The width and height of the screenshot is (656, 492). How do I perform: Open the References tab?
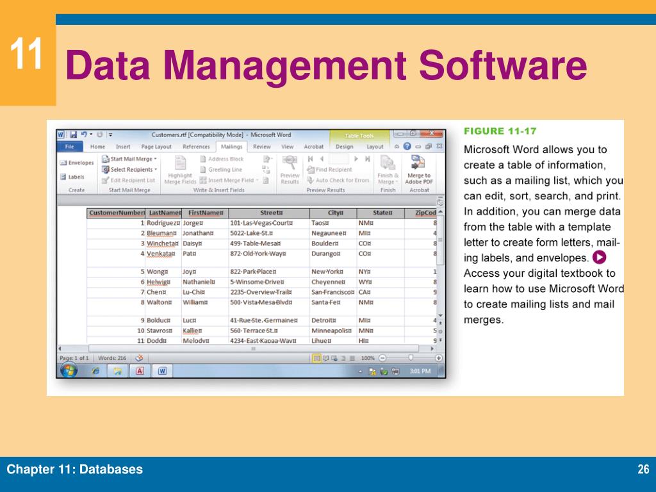pos(196,147)
